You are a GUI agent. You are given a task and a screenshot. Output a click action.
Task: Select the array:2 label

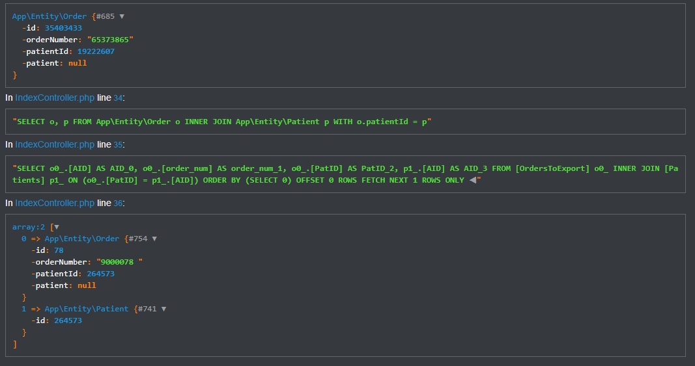[29, 227]
